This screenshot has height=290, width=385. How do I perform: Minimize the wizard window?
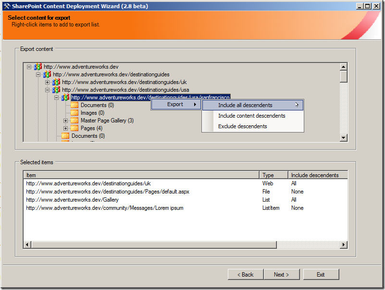click(360, 6)
